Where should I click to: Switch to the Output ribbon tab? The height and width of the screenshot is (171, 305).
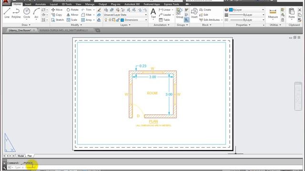click(102, 4)
